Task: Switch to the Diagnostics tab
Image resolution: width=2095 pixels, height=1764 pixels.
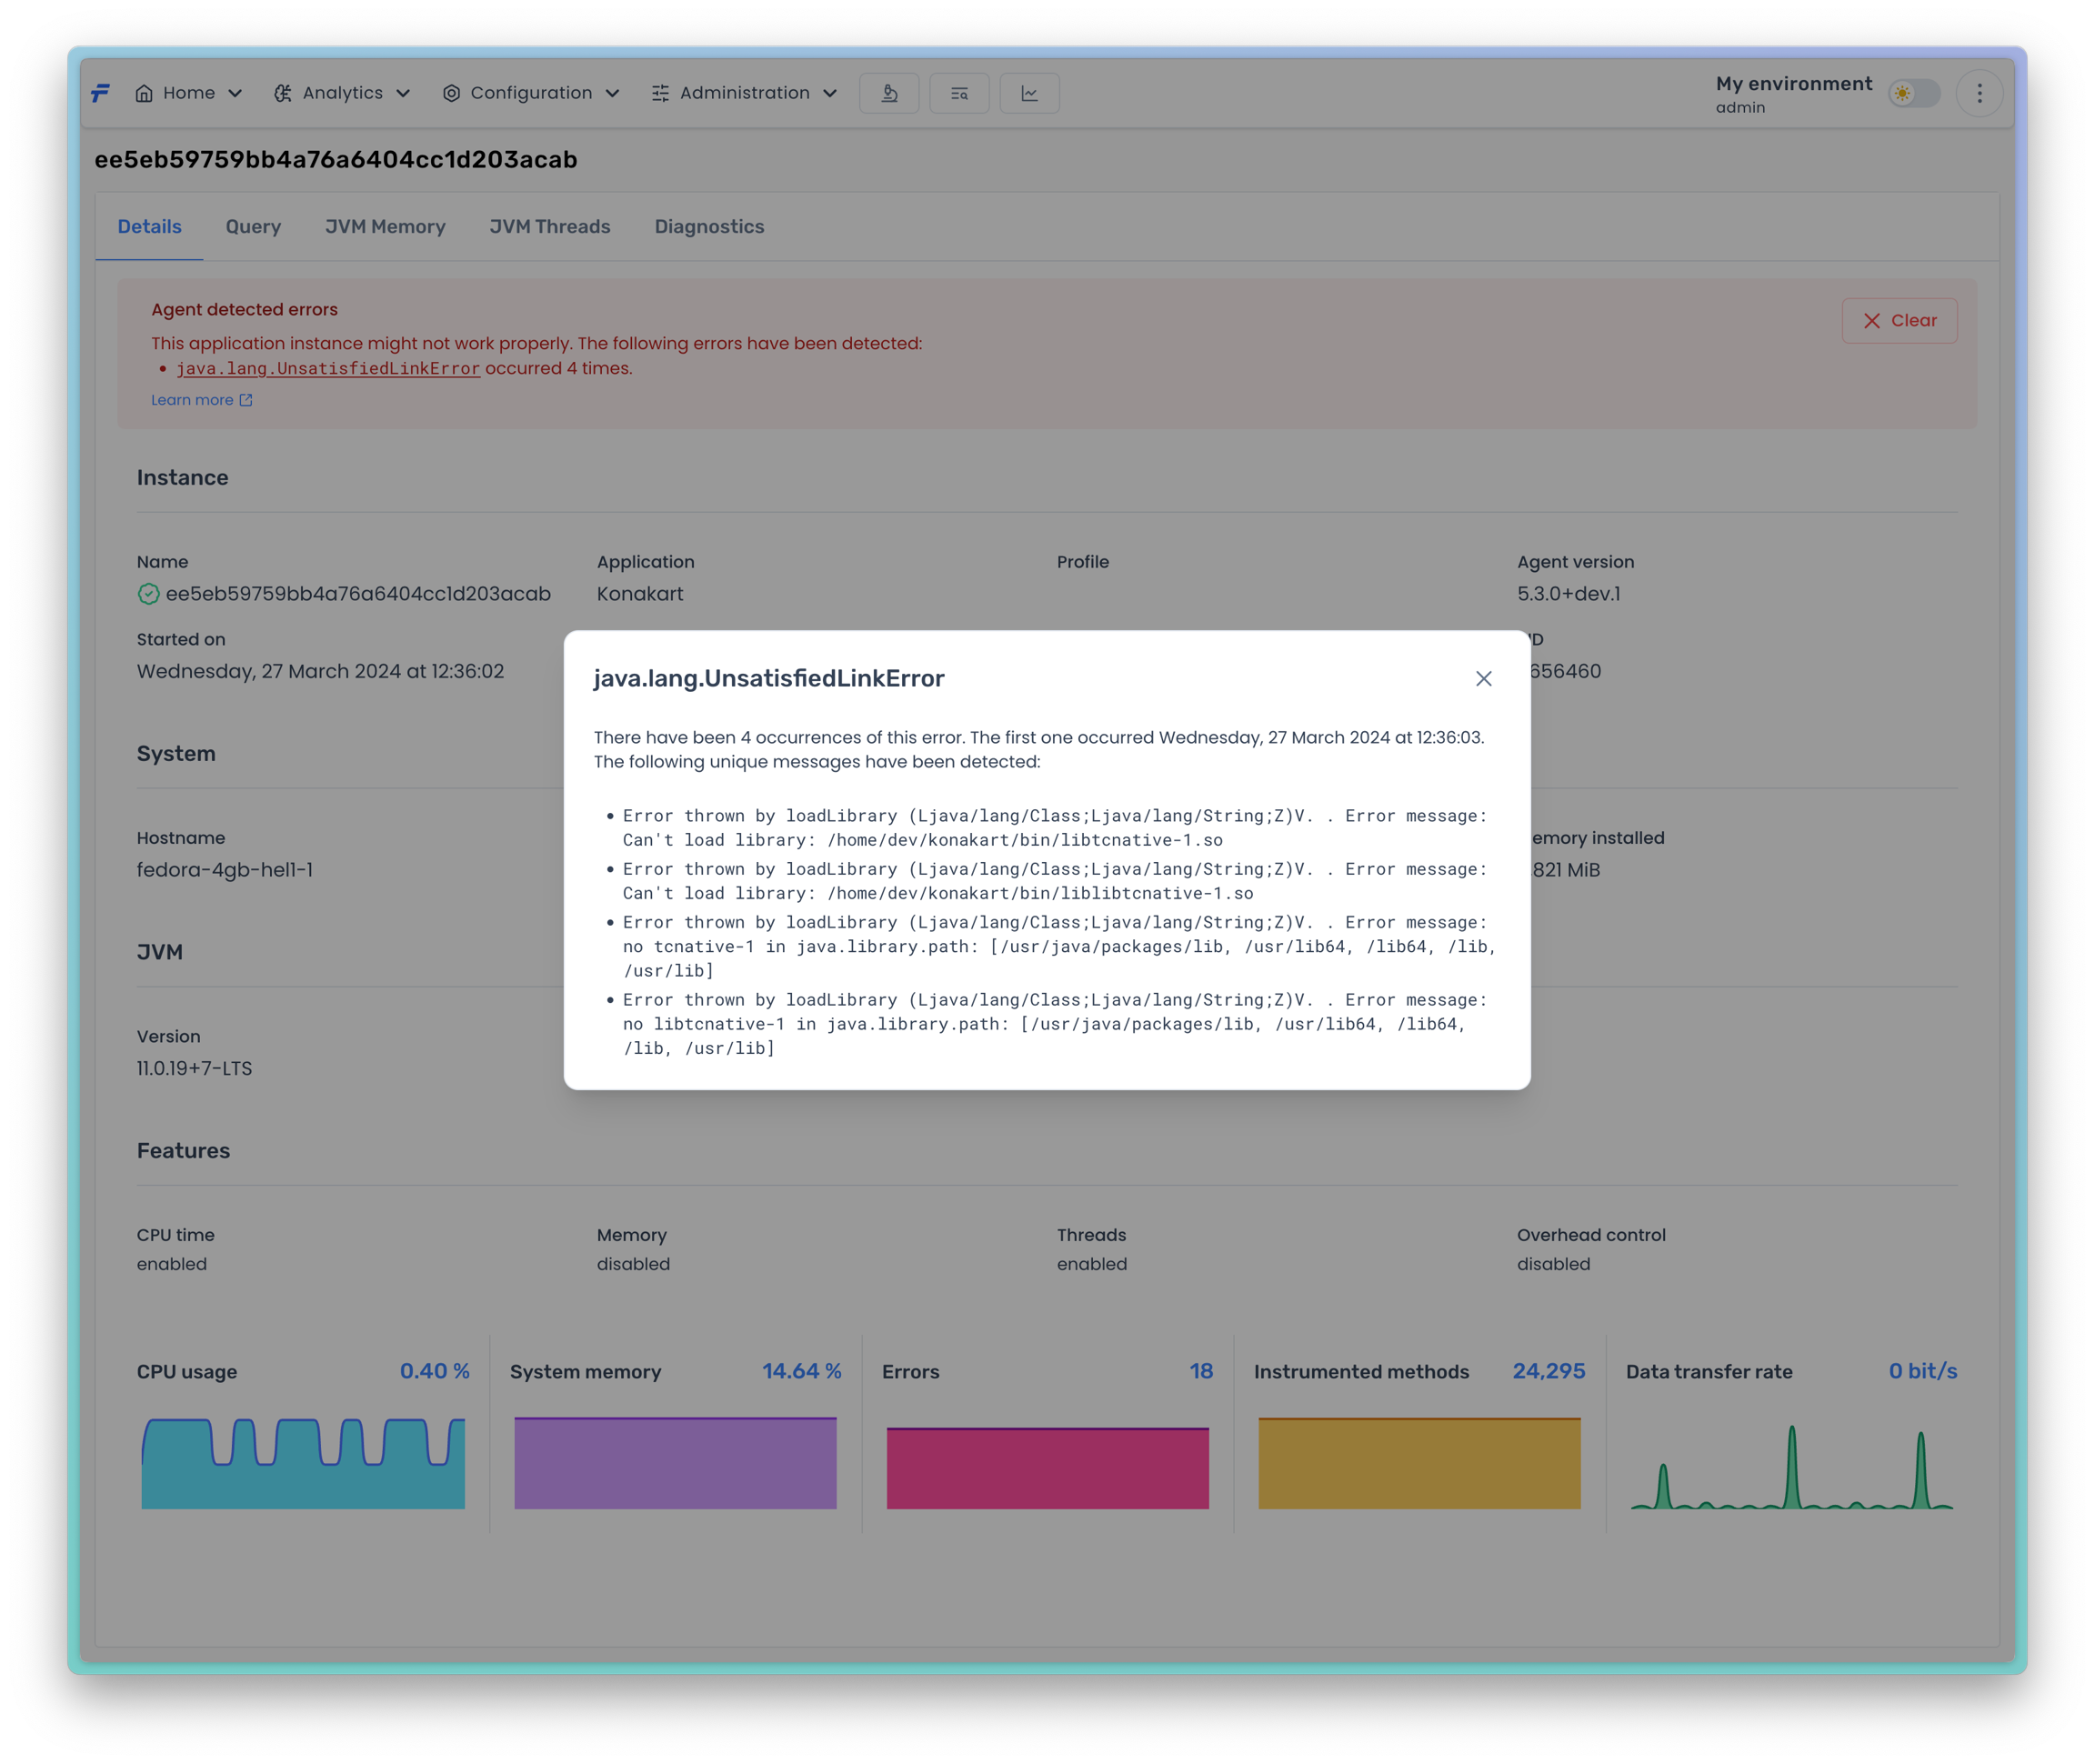Action: click(x=709, y=227)
